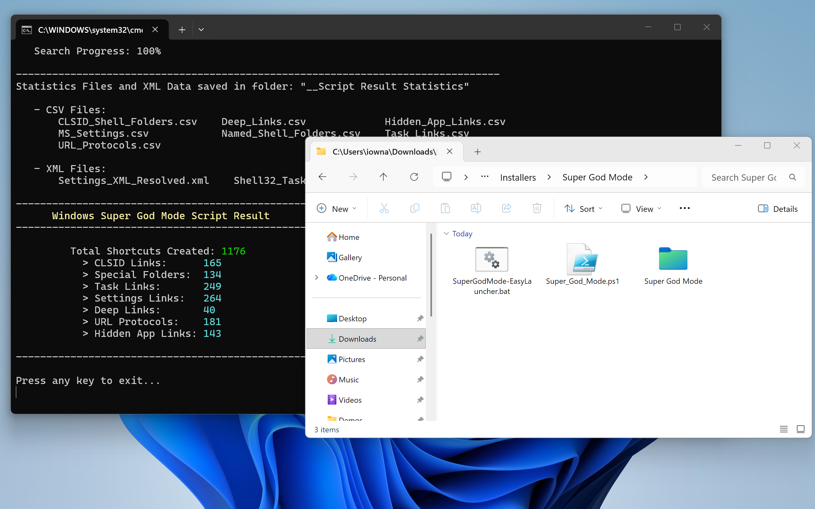The image size is (815, 509).
Task: Switch to details list view icon in status bar
Action: click(x=784, y=429)
